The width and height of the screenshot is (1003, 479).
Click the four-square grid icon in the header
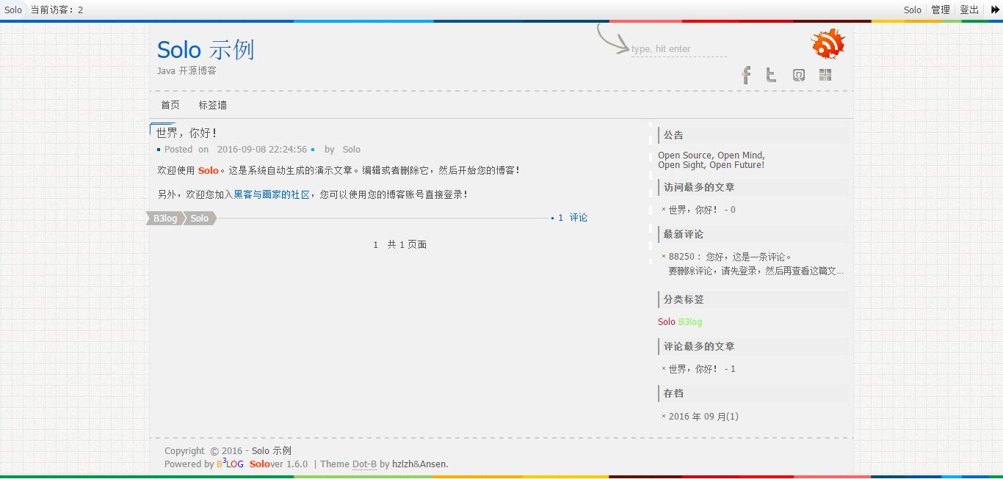825,75
